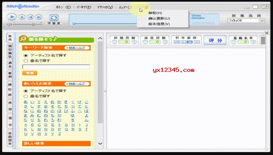Click the orange 検索 search button

coord(30,73)
